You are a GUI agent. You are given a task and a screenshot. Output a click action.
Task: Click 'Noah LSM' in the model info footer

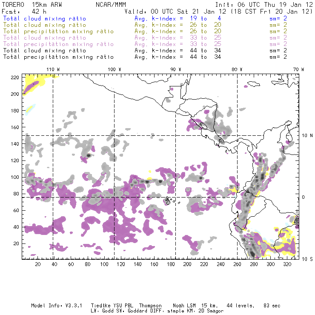tap(184, 306)
